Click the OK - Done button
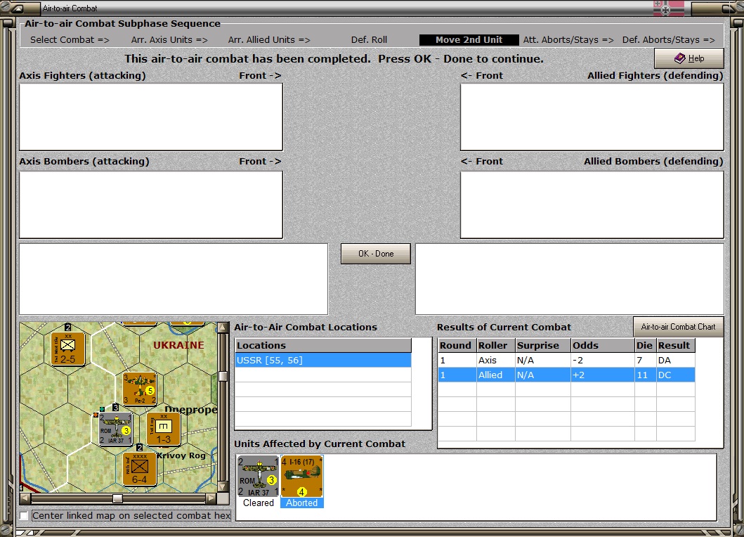This screenshot has width=744, height=537. [375, 254]
